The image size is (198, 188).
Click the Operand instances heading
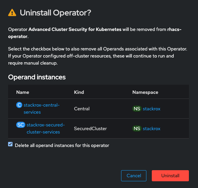click(37, 77)
